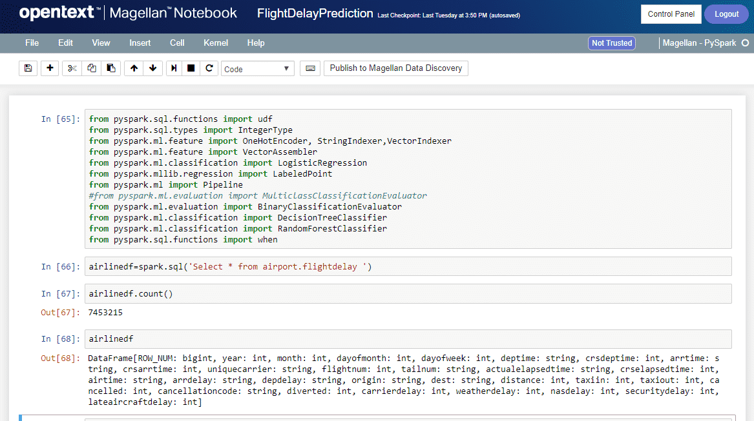Run the current cell
The width and height of the screenshot is (754, 421).
[x=173, y=68]
